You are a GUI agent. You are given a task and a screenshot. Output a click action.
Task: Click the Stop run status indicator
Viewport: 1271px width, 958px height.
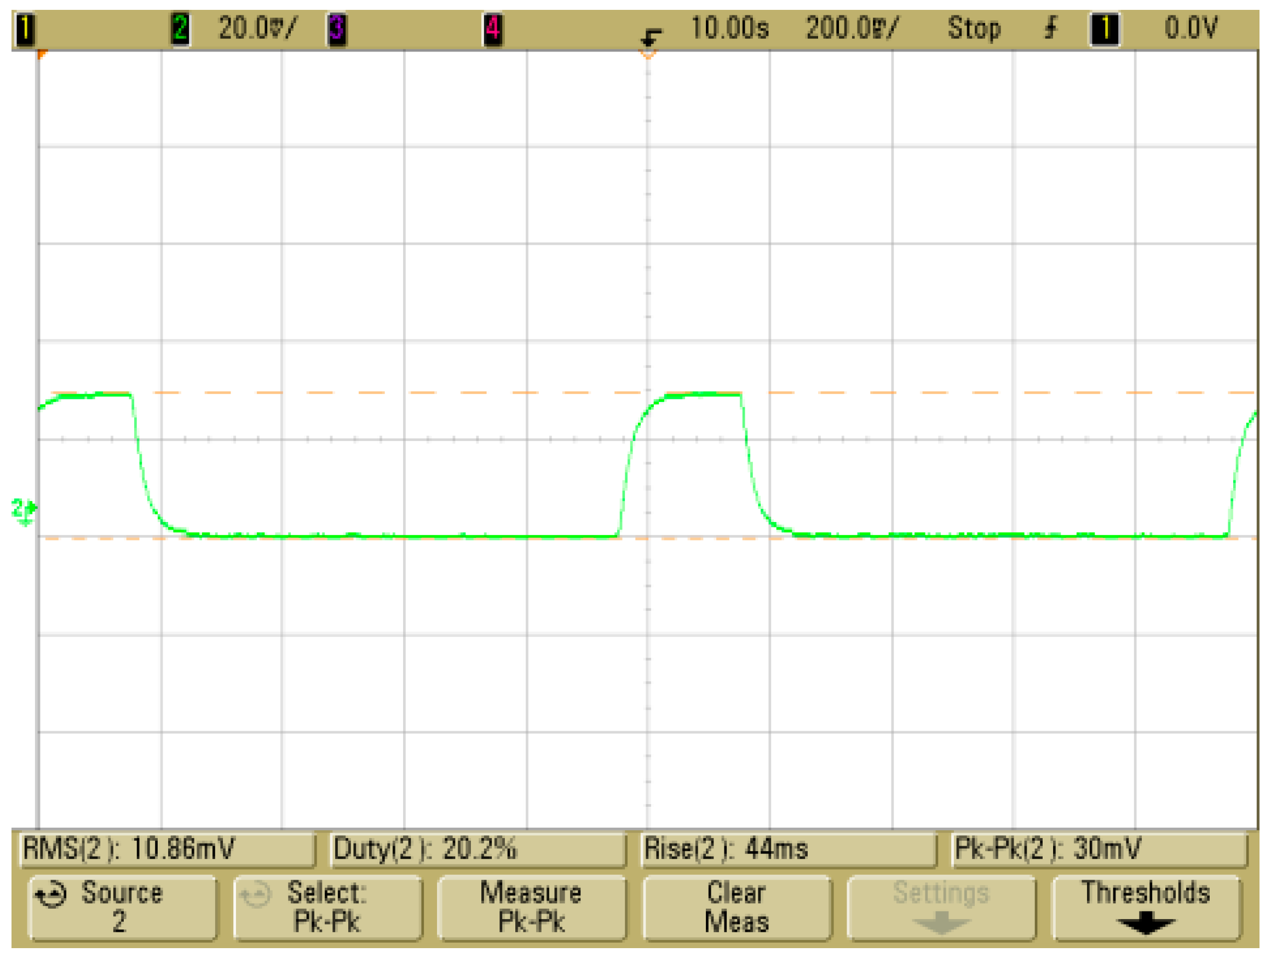click(x=974, y=27)
